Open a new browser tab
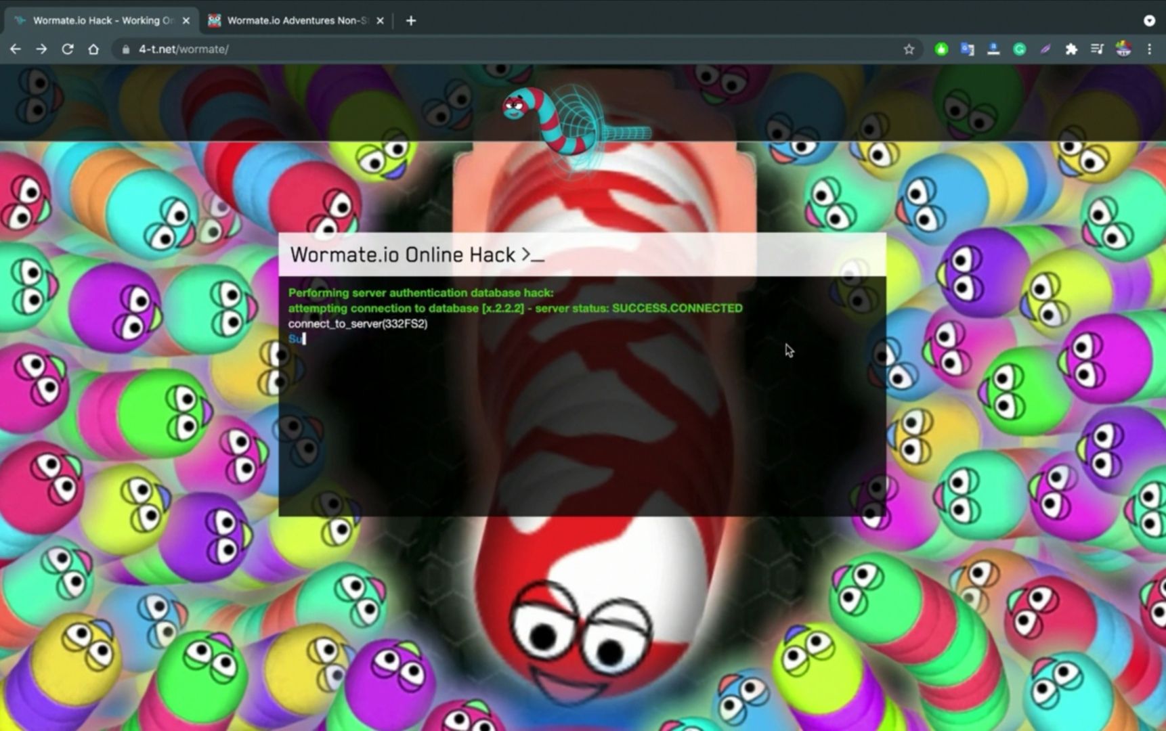 (x=411, y=20)
